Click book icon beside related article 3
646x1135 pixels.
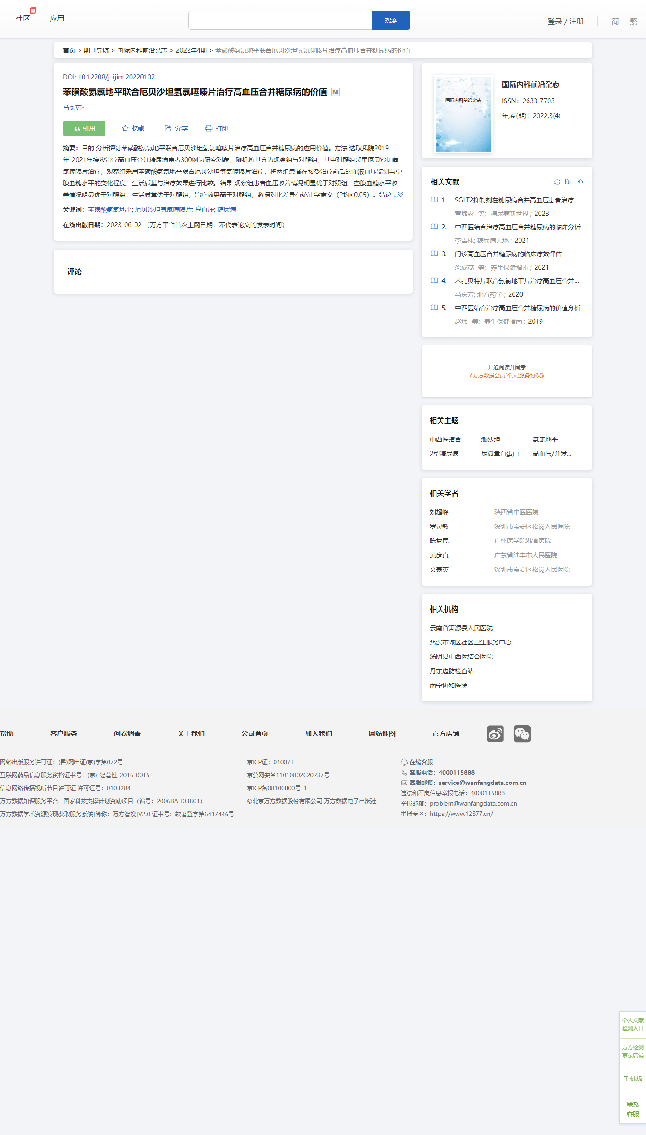click(434, 254)
